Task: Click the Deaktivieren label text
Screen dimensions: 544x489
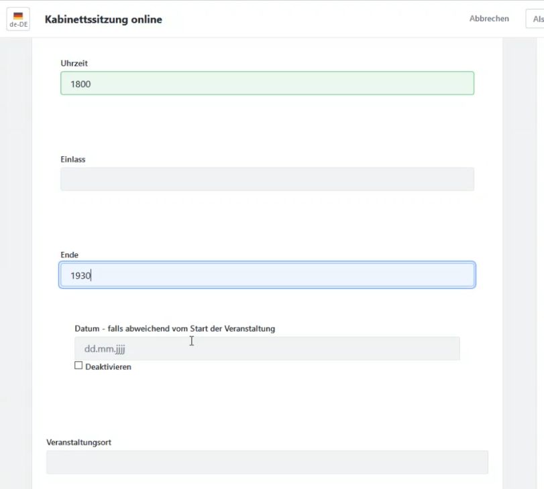Action: coord(108,366)
